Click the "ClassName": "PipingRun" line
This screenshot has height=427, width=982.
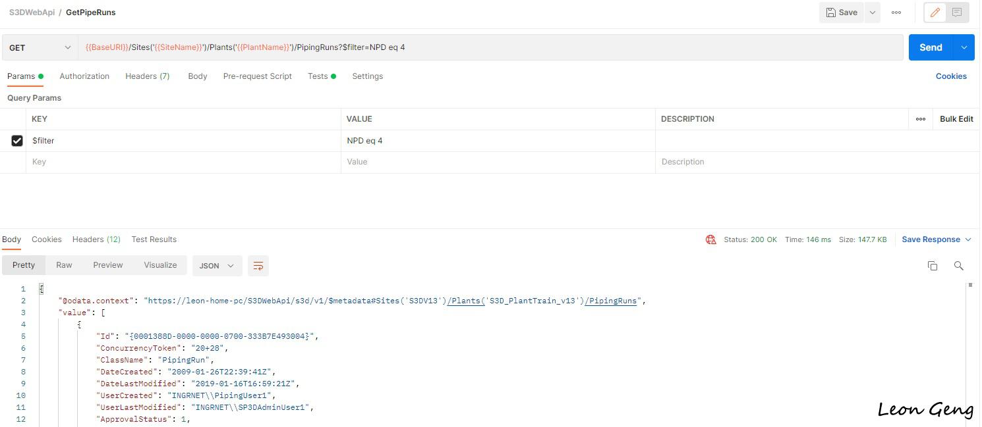pos(155,360)
